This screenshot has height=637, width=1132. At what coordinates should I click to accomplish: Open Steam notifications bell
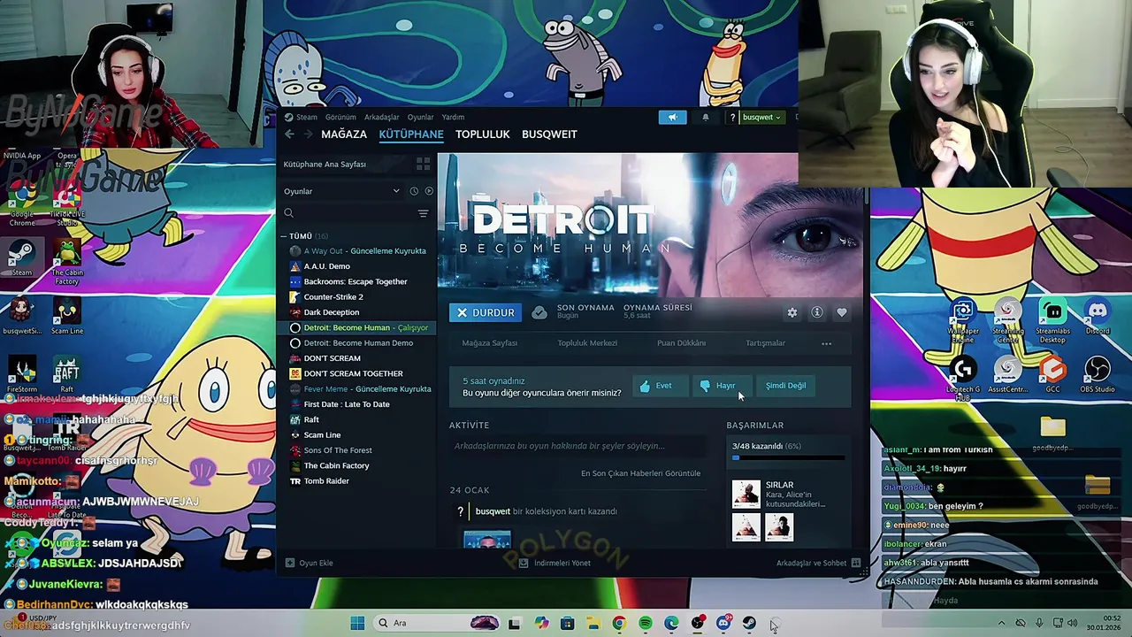point(705,117)
